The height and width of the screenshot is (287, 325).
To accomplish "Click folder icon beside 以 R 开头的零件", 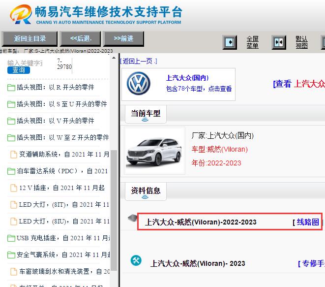I will (x=11, y=88).
